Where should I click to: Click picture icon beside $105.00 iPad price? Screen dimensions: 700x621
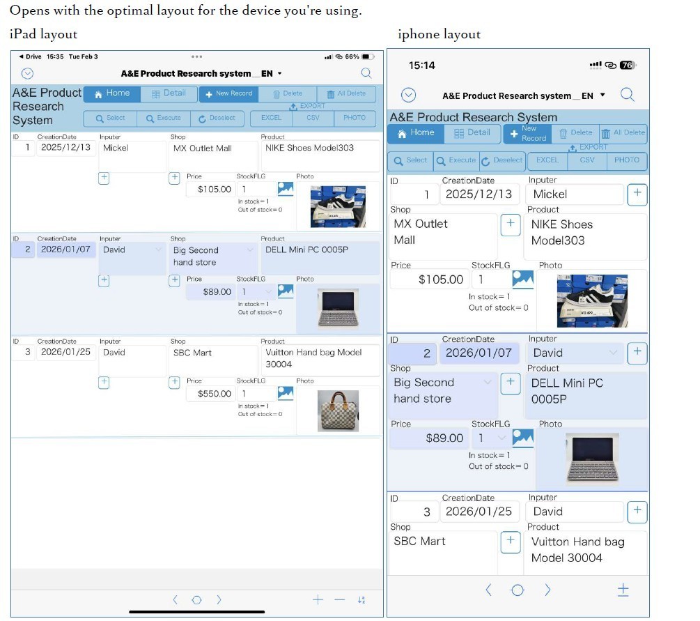click(x=286, y=189)
